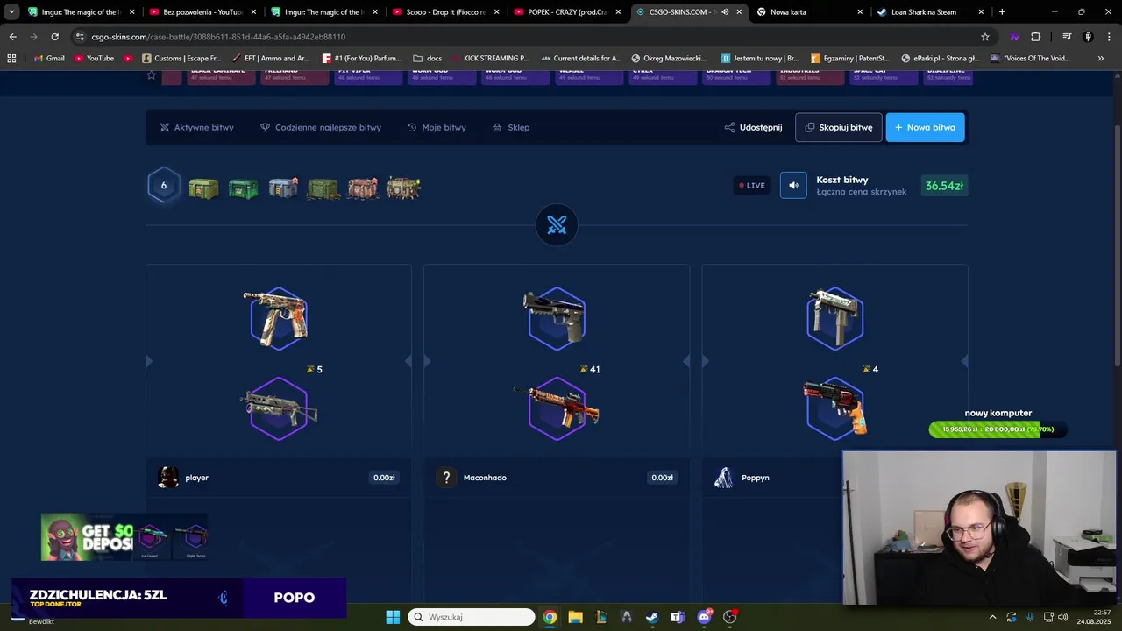Open the fourth olive case icon
This screenshot has width=1122, height=631.
click(x=323, y=188)
